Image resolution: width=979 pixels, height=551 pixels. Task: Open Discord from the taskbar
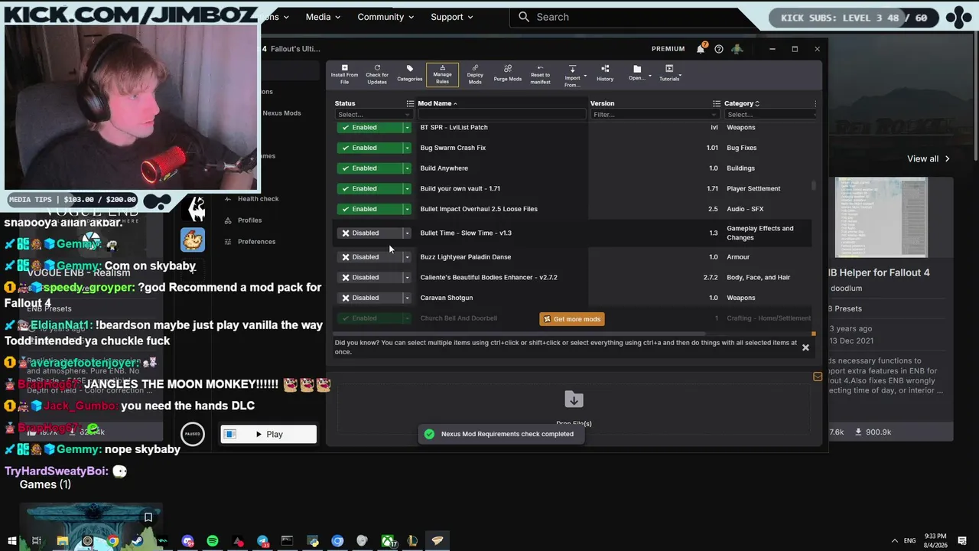[x=188, y=541]
